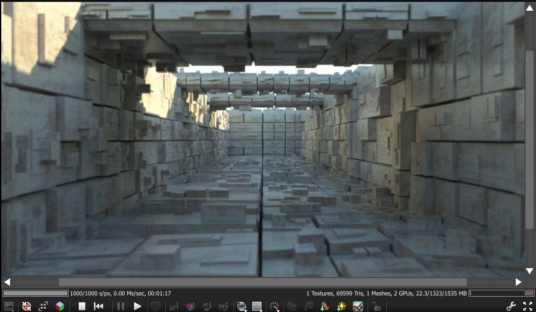Restart the render from the beginning
The image size is (536, 312).
pos(99,306)
